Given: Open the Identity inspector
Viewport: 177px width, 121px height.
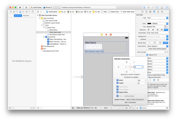Looking at the screenshot, I should (150, 12).
